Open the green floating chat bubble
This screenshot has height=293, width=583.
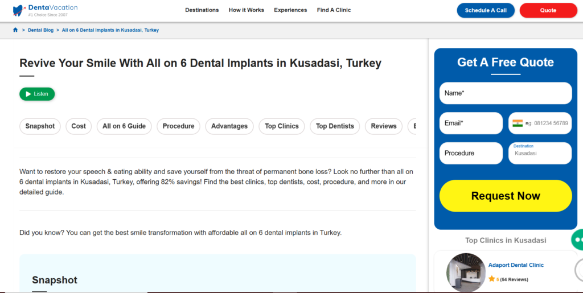(577, 240)
